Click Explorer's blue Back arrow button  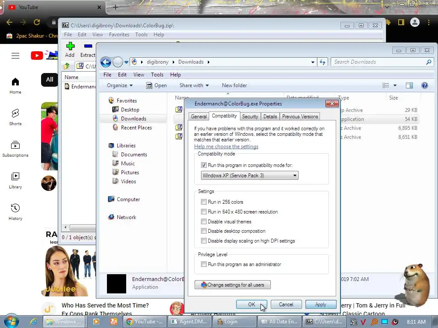point(106,62)
